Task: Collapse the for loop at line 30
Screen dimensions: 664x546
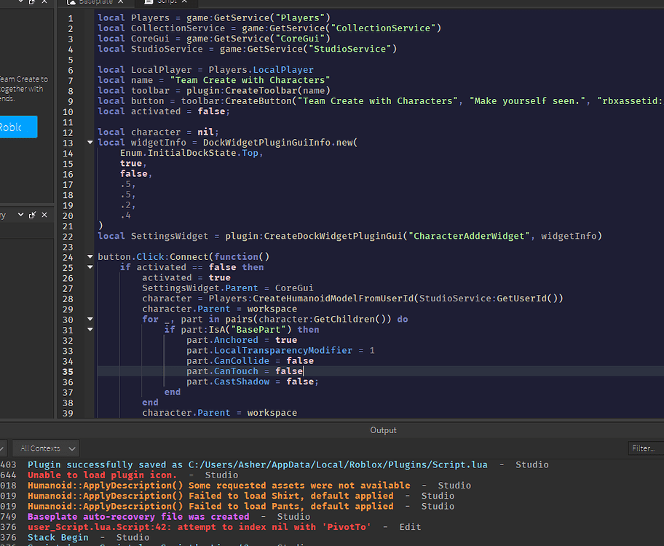Action: pos(89,319)
